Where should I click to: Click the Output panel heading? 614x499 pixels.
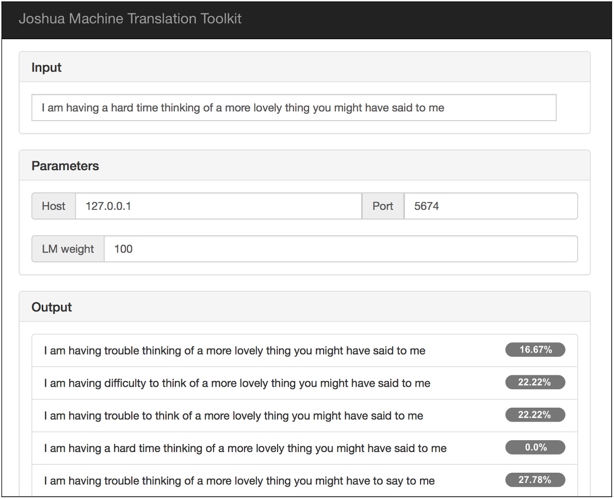point(52,307)
